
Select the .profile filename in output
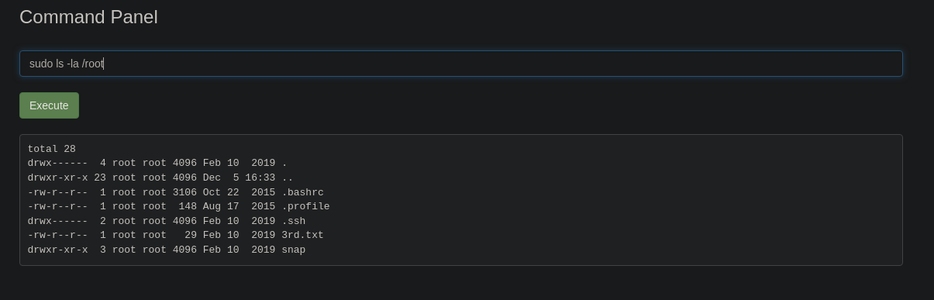click(305, 206)
